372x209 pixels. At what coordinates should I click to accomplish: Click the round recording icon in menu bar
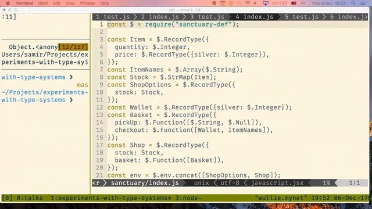coord(214,3)
